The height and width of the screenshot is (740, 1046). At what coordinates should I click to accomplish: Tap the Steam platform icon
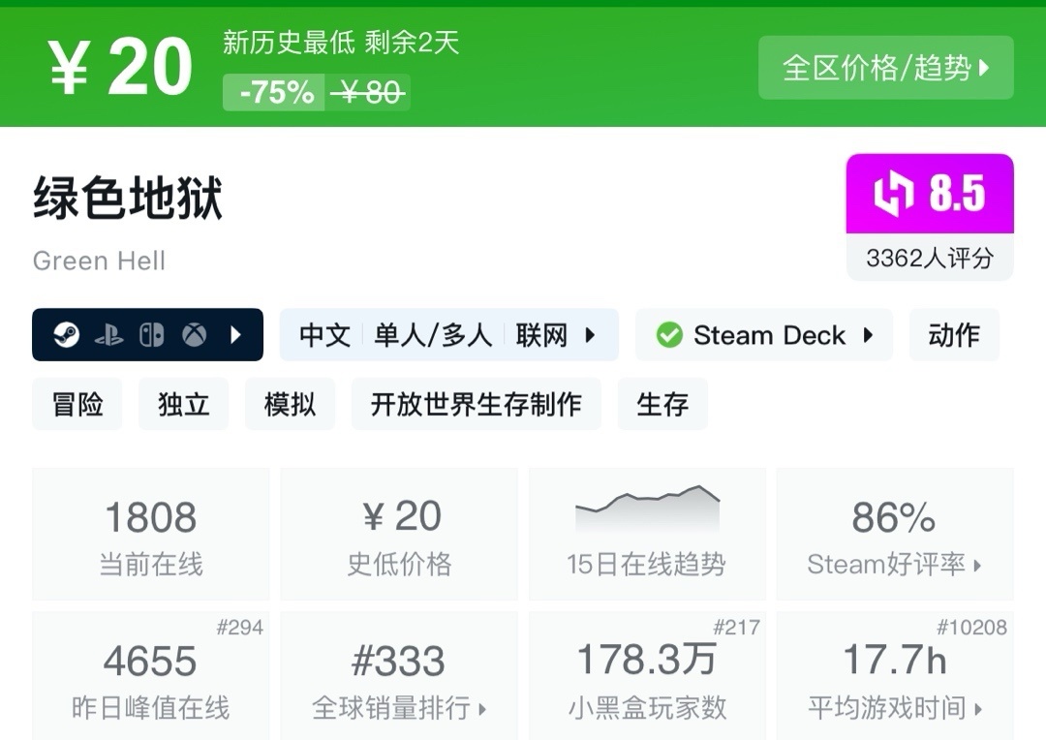click(x=67, y=335)
